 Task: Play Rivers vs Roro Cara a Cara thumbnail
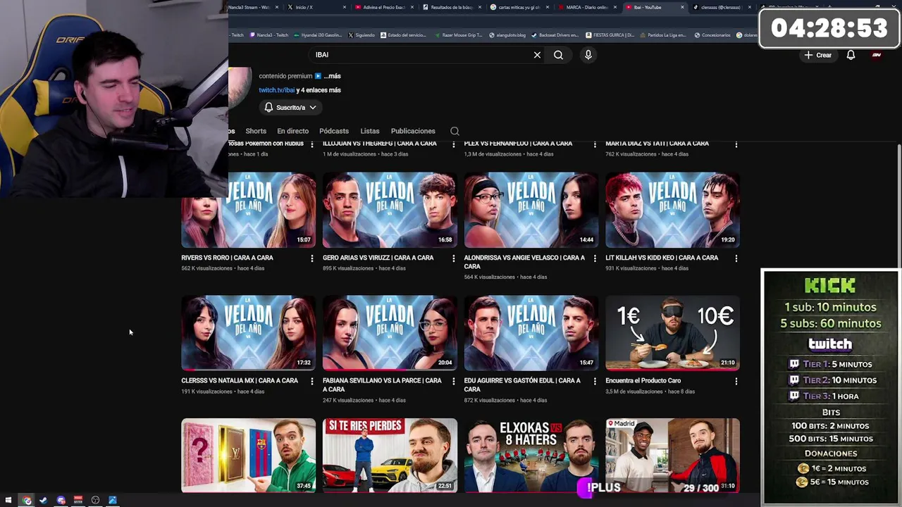(x=248, y=210)
